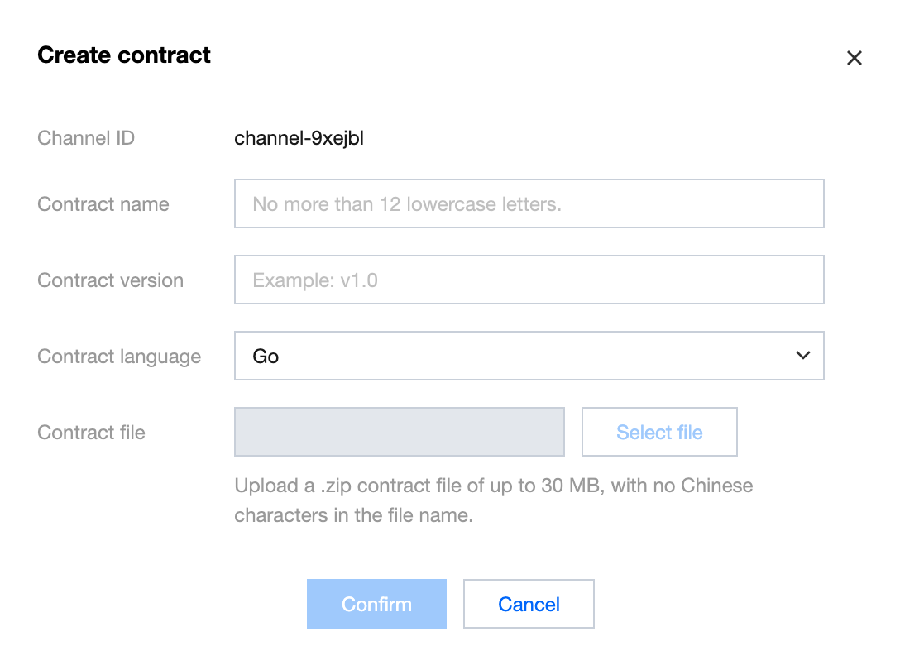Click the Contract language label

119,357
